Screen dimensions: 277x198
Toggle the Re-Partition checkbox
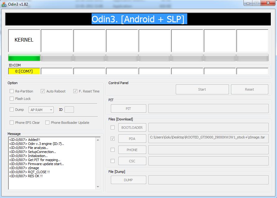pos(11,91)
